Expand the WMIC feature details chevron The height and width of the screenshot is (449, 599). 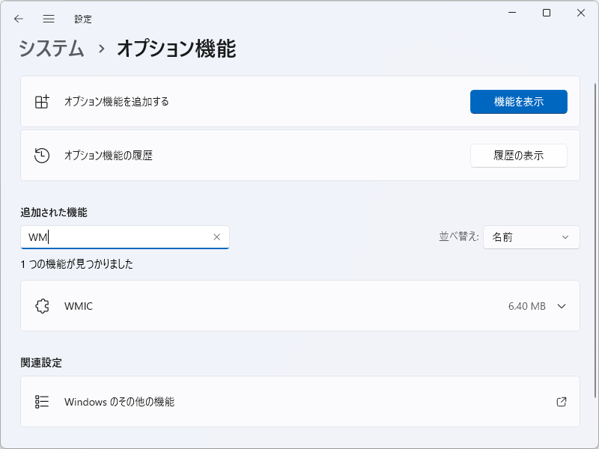pos(561,306)
